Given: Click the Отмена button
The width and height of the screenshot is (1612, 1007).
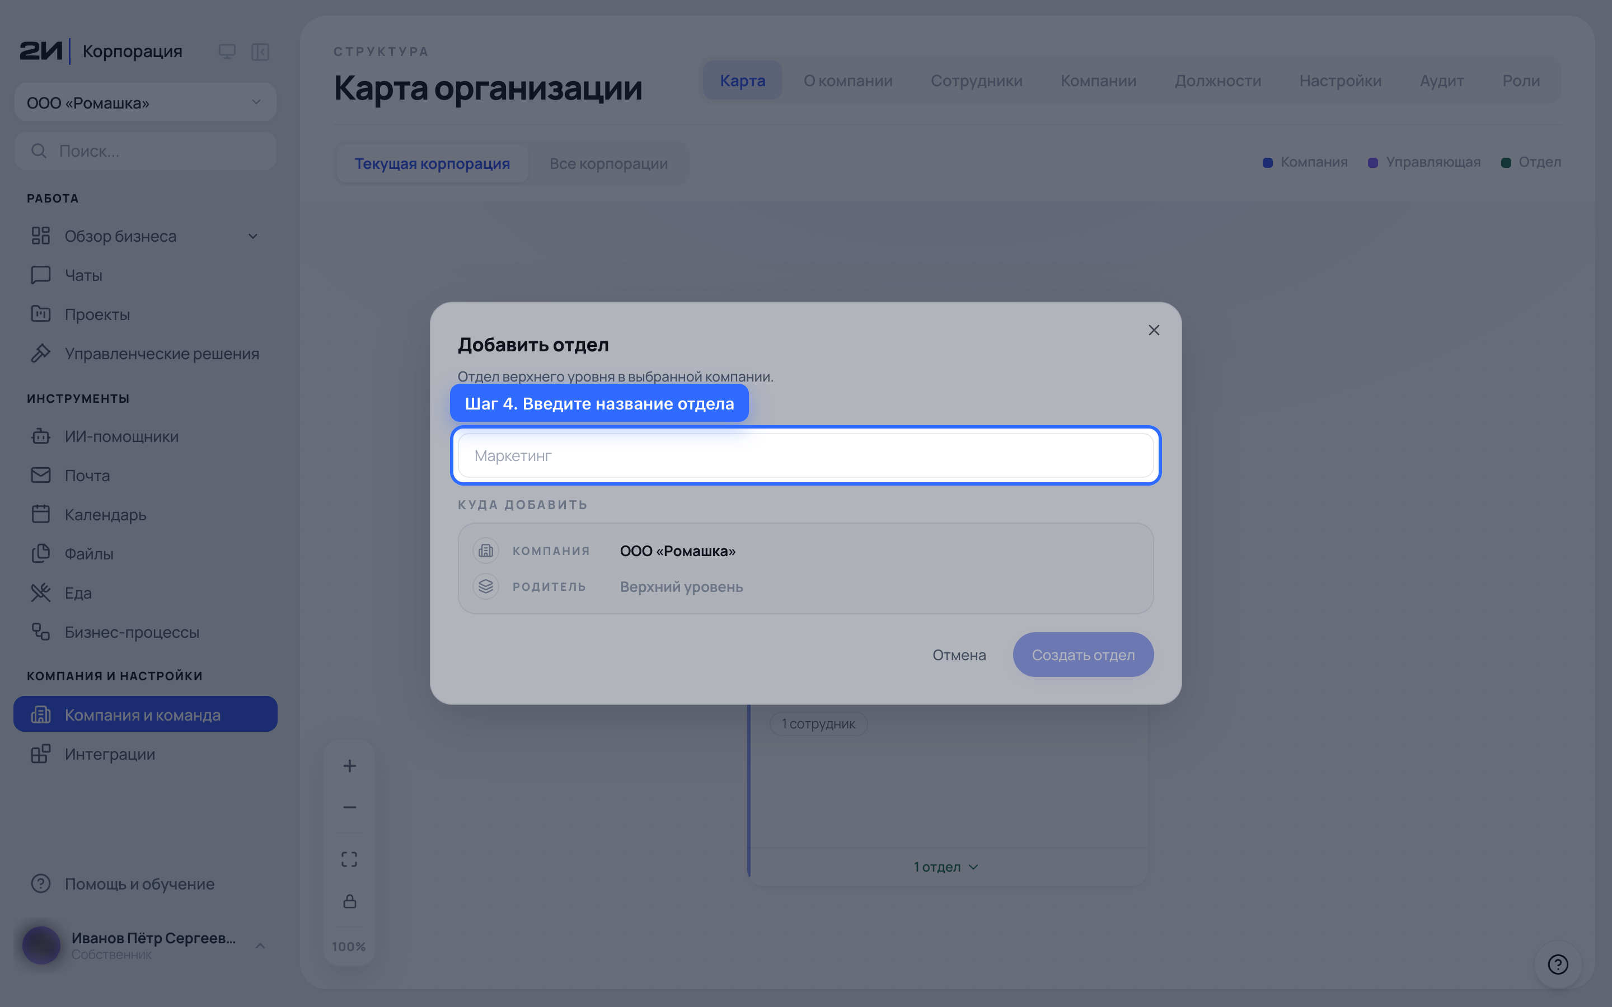Looking at the screenshot, I should (959, 655).
